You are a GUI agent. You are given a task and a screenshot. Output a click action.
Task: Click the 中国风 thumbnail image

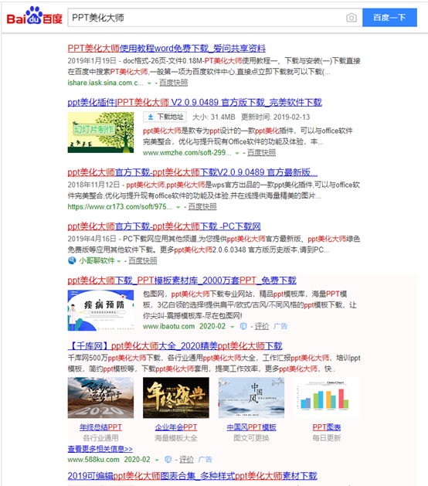tap(251, 398)
